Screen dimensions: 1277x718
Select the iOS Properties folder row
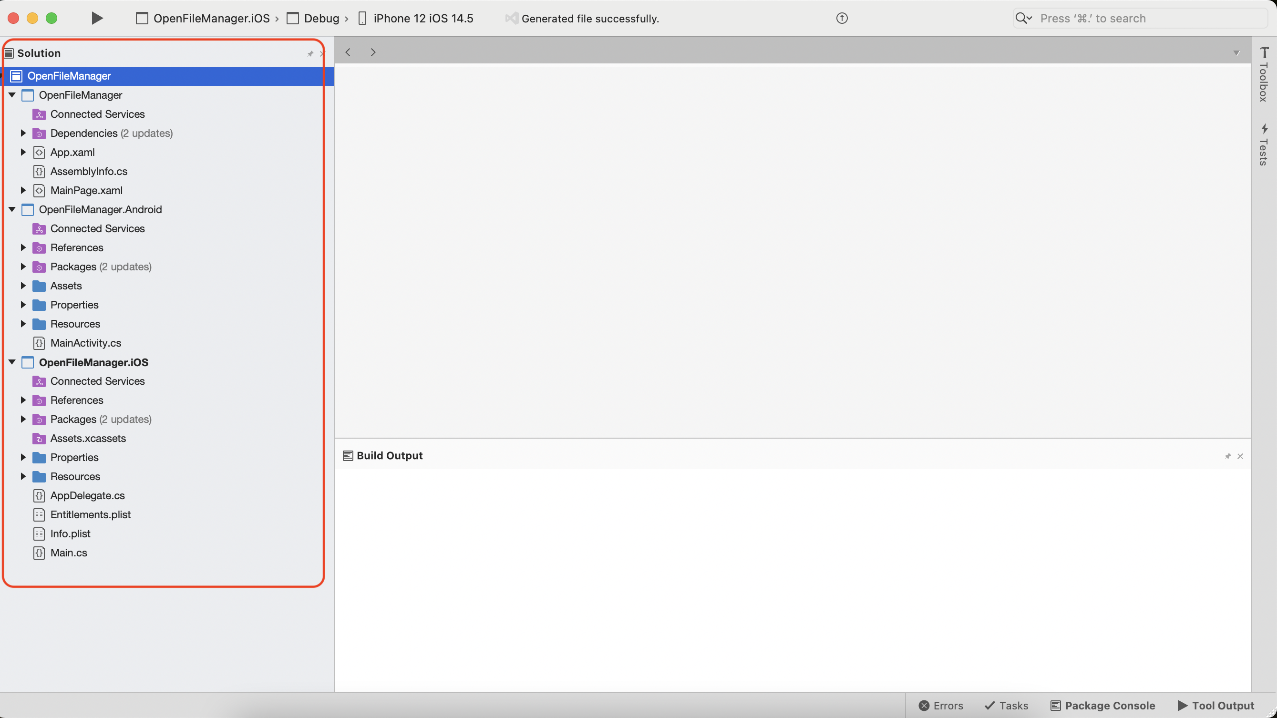166,457
